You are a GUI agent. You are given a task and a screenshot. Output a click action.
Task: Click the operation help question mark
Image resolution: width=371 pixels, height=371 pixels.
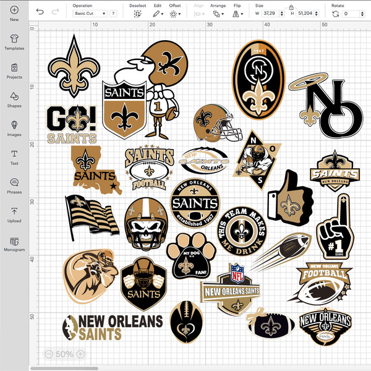(113, 14)
